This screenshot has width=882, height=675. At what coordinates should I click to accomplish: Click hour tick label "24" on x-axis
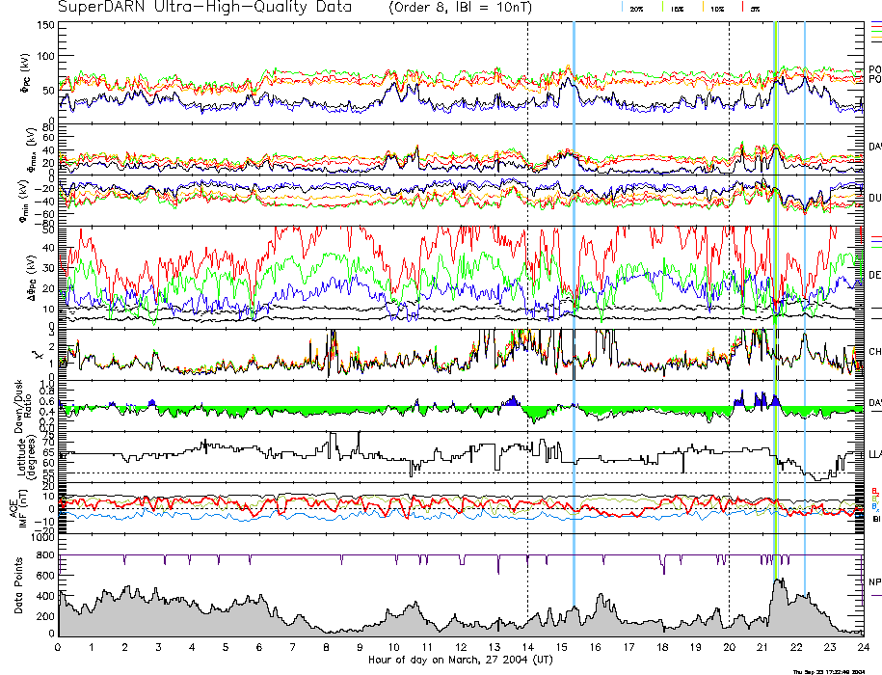(x=863, y=647)
